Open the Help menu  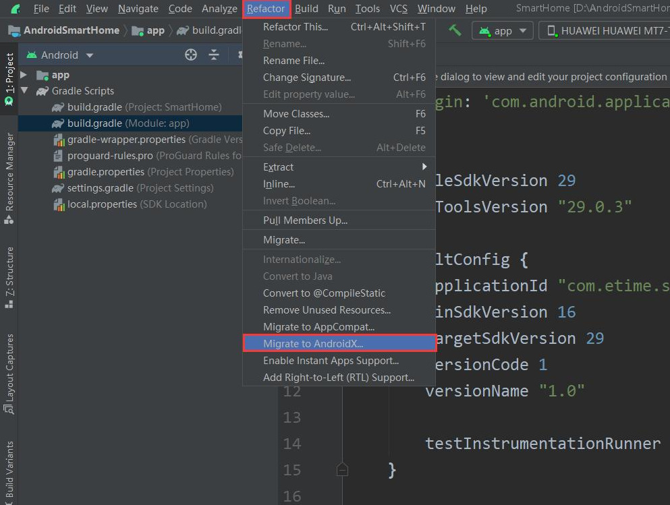click(476, 9)
